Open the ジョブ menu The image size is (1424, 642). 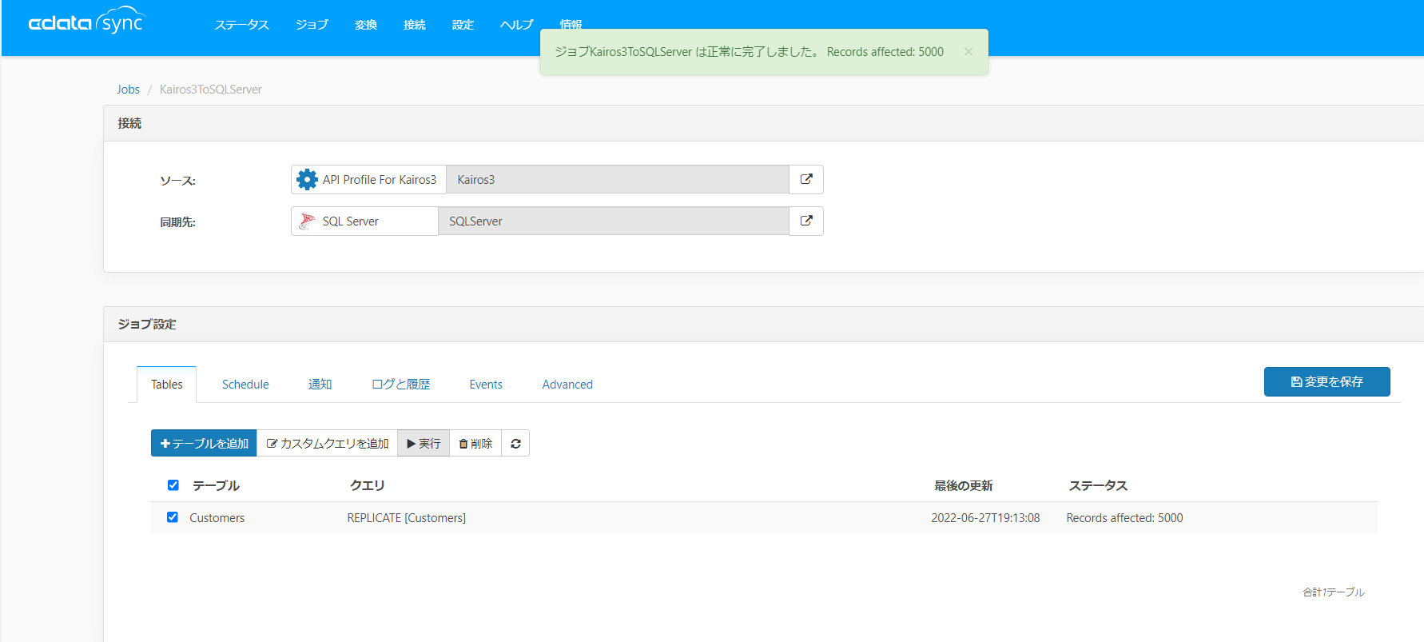coord(312,25)
